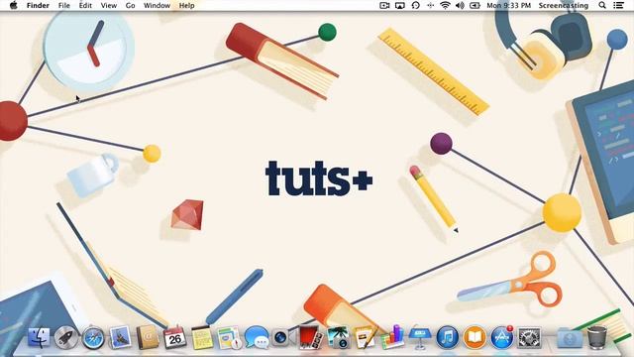
Task: Open Mail stamp icon in Dock
Action: [120, 337]
